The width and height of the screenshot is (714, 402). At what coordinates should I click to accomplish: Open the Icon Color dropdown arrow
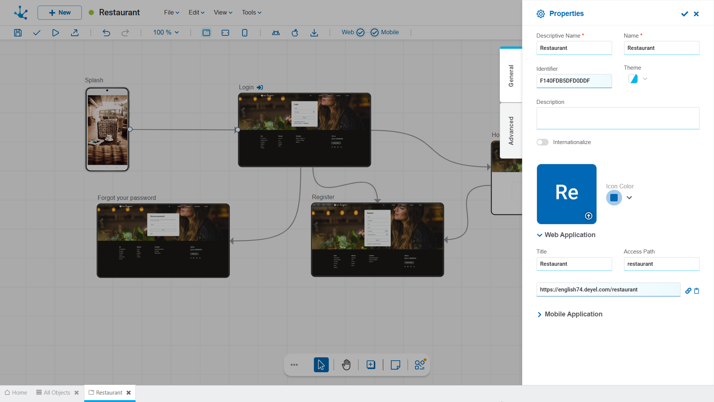(629, 198)
